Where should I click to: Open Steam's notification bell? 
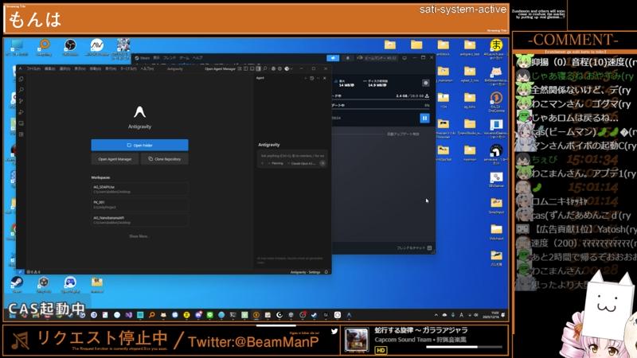[347, 58]
